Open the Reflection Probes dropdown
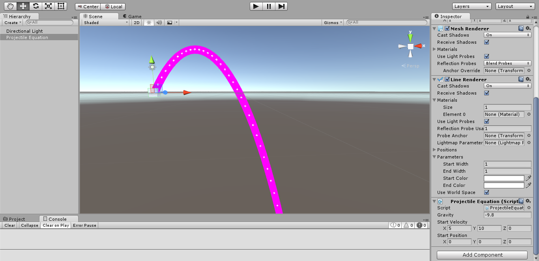This screenshot has width=539, height=261. (507, 63)
